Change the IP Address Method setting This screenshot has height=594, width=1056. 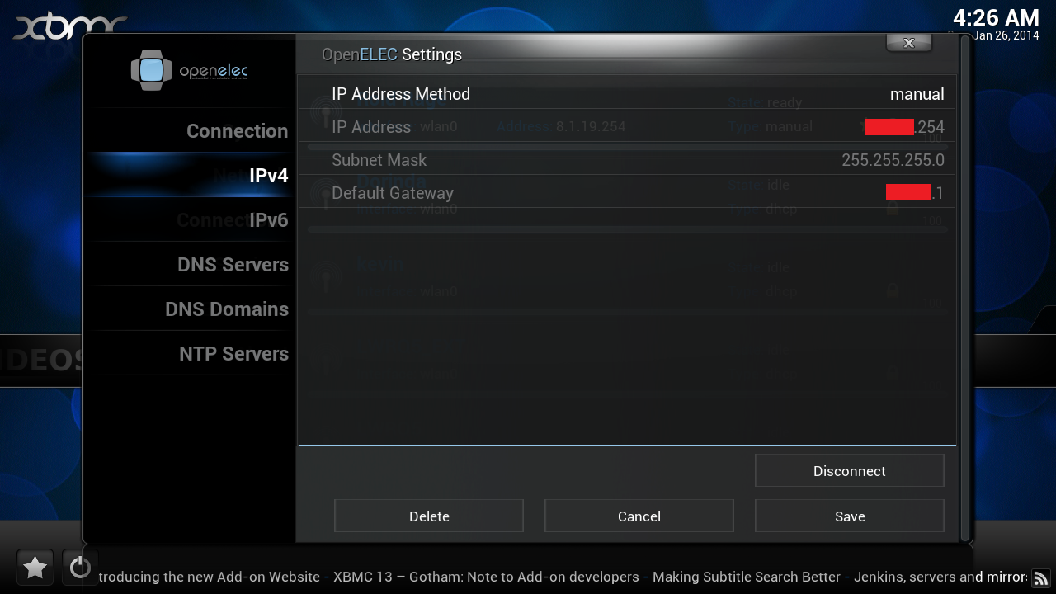[626, 94]
